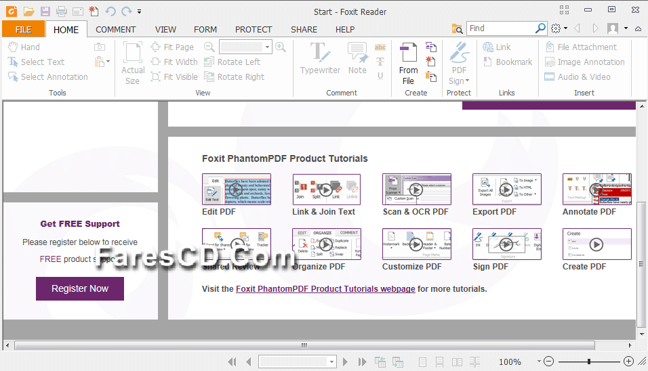Click Fit Page view option

pyautogui.click(x=172, y=47)
